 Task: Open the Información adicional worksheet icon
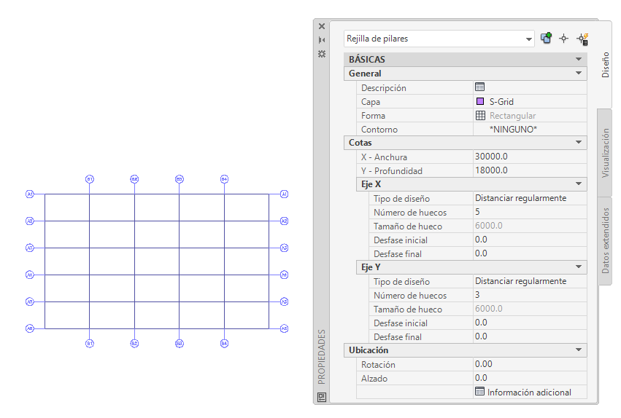pyautogui.click(x=479, y=391)
